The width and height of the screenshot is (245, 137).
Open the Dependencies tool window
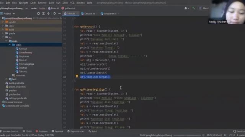(76, 131)
